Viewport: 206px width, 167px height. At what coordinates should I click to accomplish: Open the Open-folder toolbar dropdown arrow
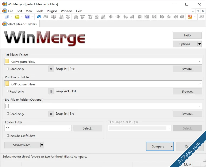tap(22, 17)
